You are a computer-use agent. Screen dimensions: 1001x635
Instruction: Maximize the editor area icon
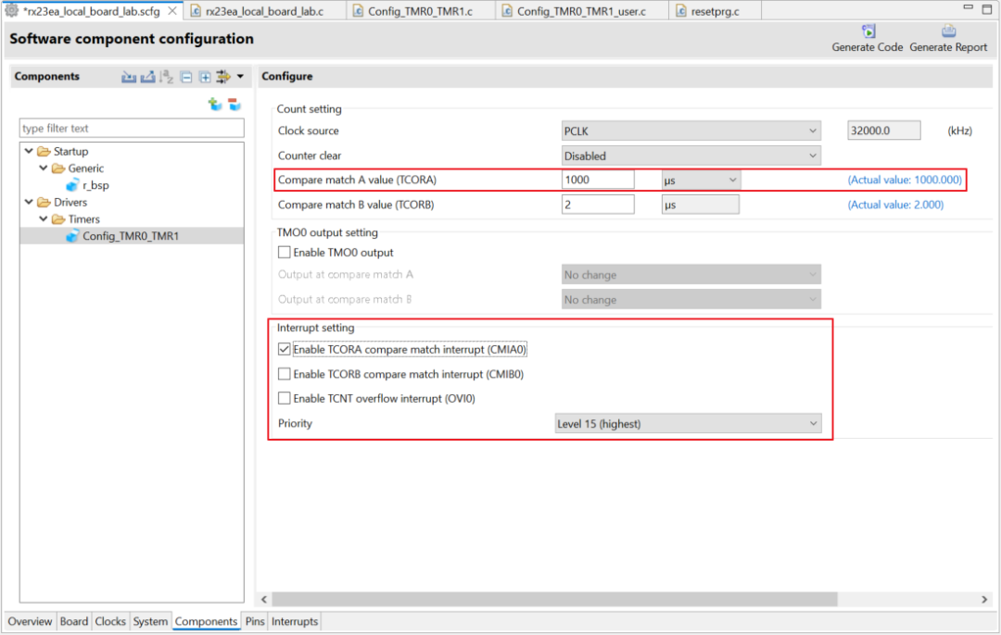(987, 9)
